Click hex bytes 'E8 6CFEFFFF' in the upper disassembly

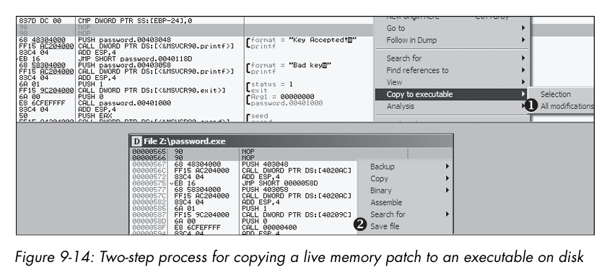click(42, 103)
